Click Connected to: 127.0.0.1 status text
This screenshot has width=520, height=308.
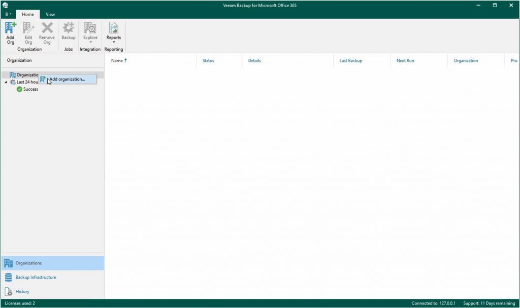[x=433, y=303]
